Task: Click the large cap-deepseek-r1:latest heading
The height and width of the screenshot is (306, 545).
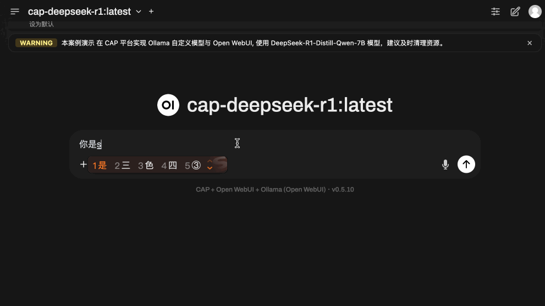Action: click(x=289, y=105)
